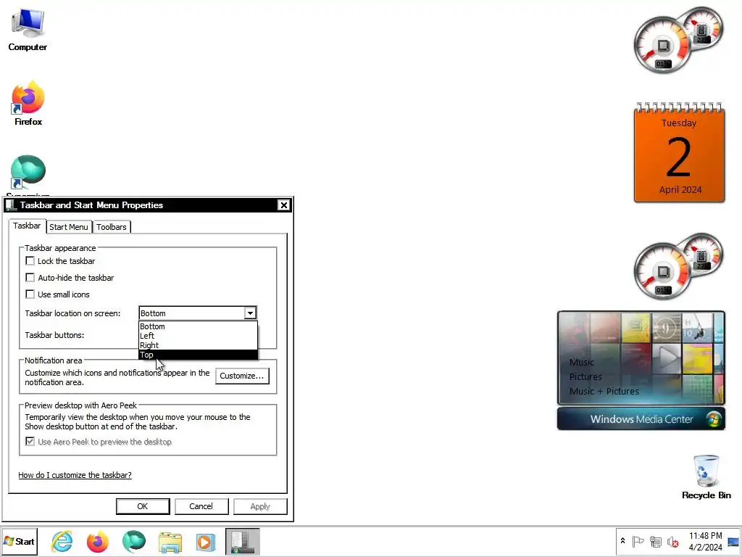Click OK in the properties dialog

(143, 506)
